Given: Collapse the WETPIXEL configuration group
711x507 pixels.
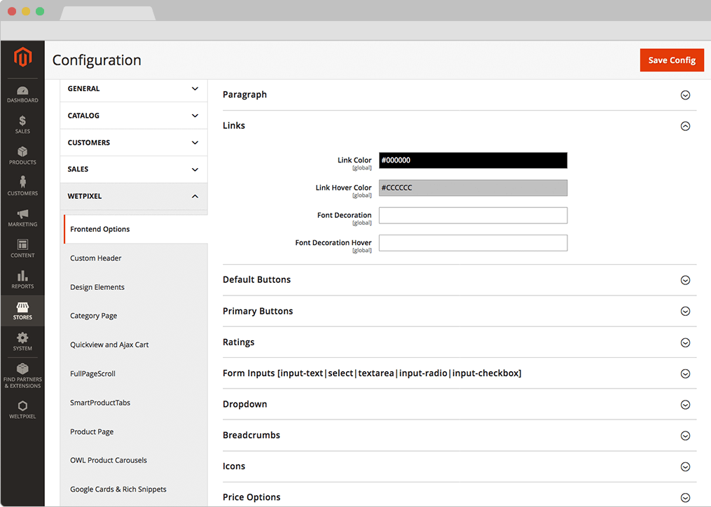Looking at the screenshot, I should [x=133, y=196].
